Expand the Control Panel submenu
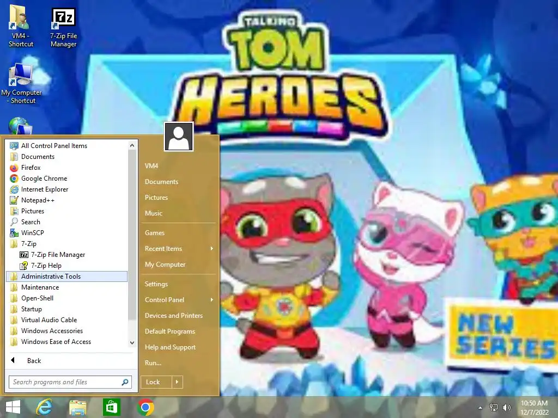Viewport: 558px width, 418px height. (x=179, y=300)
